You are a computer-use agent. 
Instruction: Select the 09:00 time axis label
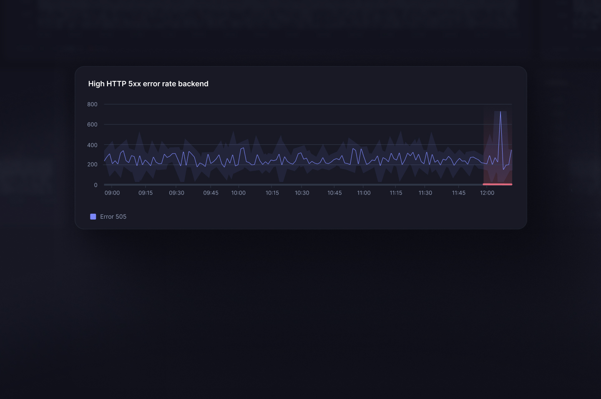pos(112,193)
